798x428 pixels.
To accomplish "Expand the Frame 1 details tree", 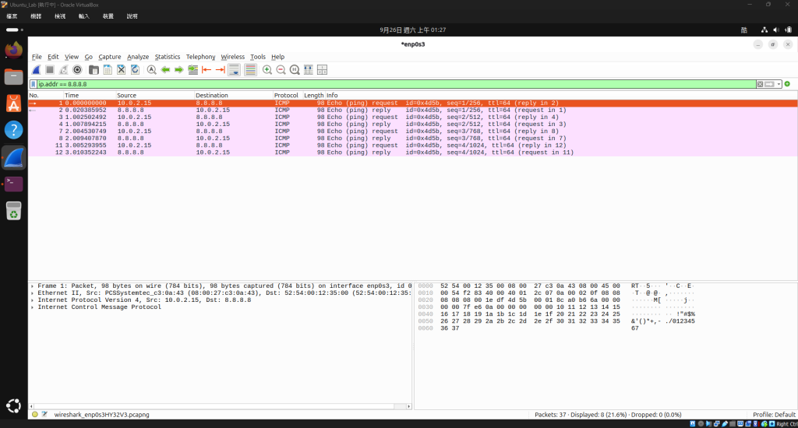I will click(x=33, y=286).
